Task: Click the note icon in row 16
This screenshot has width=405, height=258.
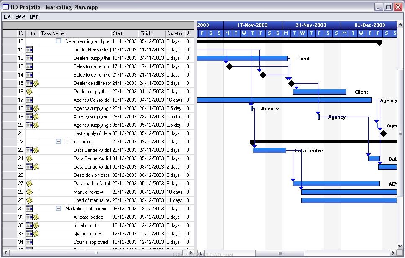Action: [29, 92]
